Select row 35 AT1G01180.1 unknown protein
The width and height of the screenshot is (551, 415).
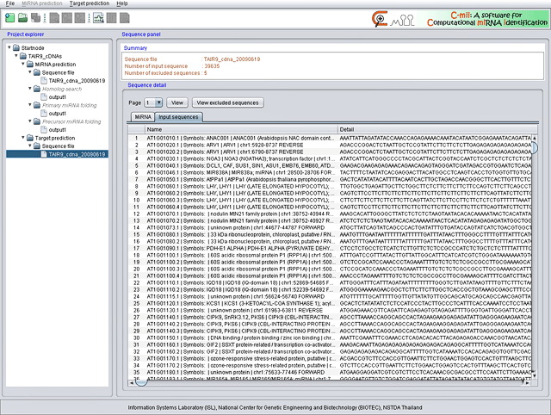[x=330, y=373]
